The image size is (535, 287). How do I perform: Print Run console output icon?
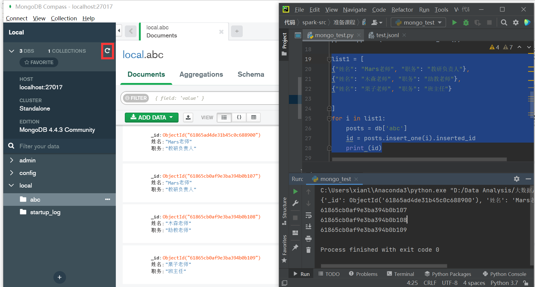click(x=308, y=238)
